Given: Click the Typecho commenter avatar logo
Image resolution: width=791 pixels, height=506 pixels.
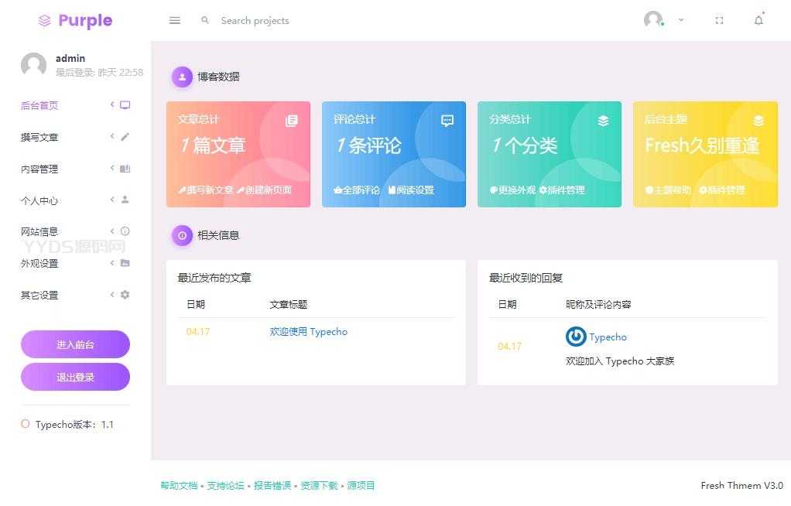Looking at the screenshot, I should tap(576, 337).
